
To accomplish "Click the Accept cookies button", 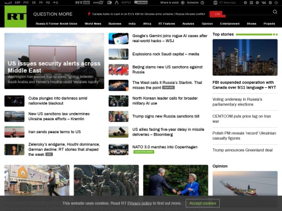I will tap(203, 203).
